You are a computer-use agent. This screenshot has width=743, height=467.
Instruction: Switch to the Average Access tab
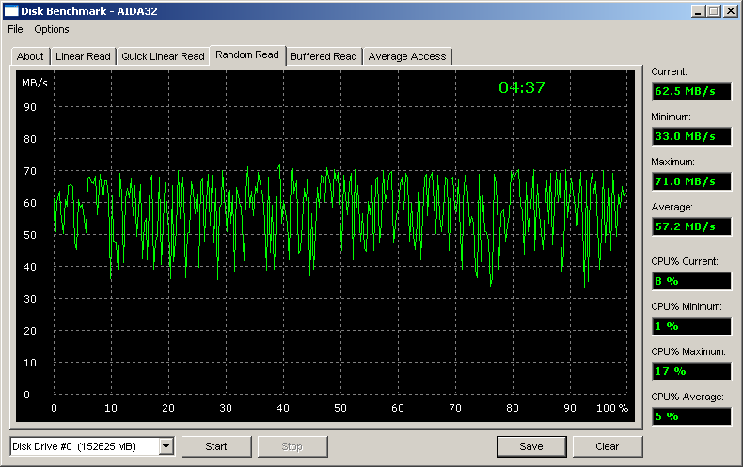click(x=407, y=56)
